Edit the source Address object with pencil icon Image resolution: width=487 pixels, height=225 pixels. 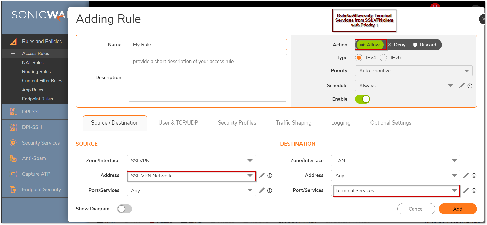[x=262, y=175]
